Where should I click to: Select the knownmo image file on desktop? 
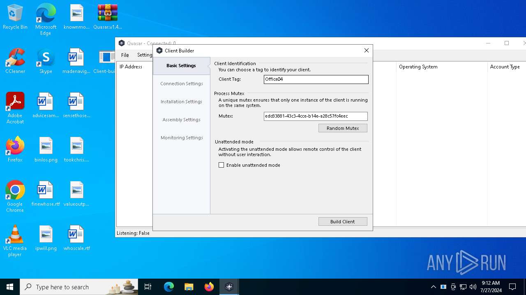coord(76,17)
